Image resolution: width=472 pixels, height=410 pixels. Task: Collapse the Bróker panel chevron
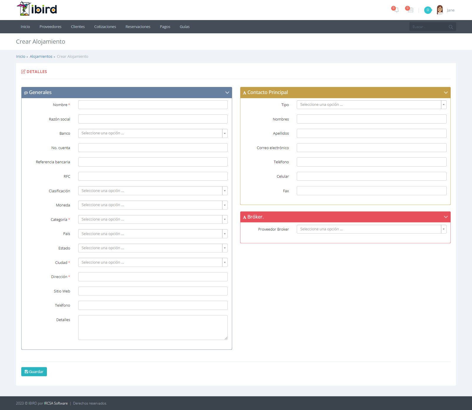click(x=446, y=217)
